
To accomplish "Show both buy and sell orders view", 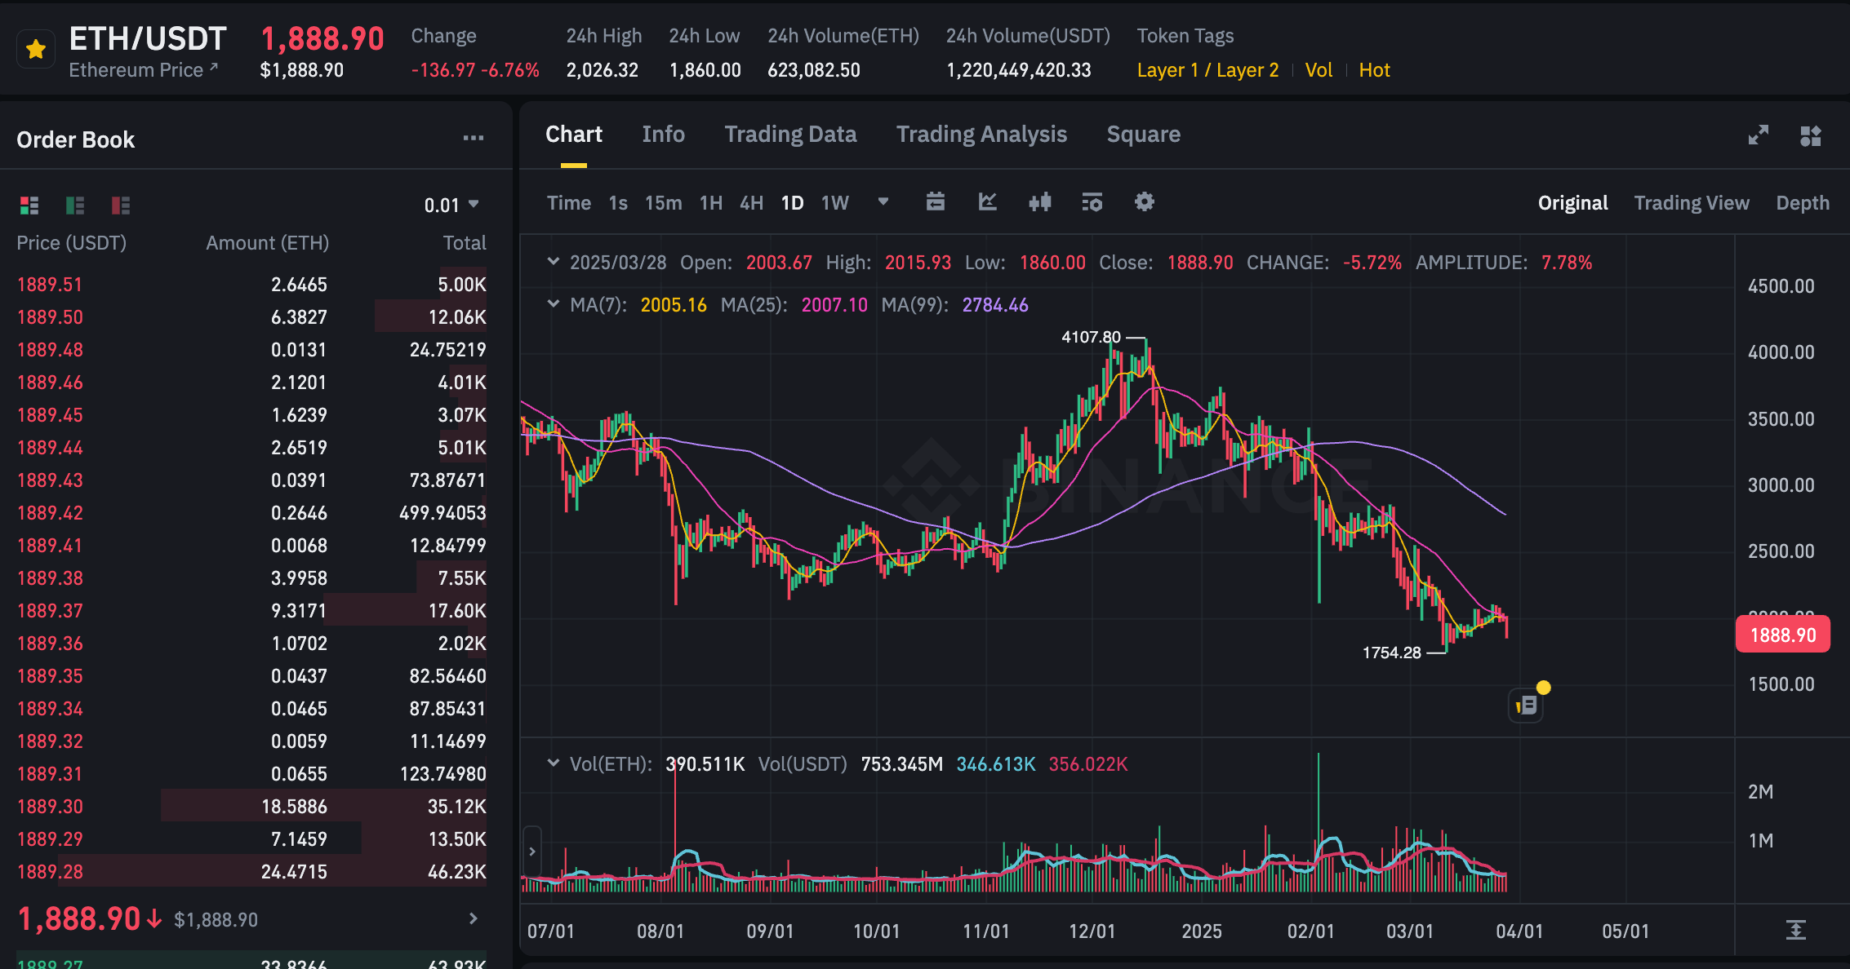I will 29,206.
